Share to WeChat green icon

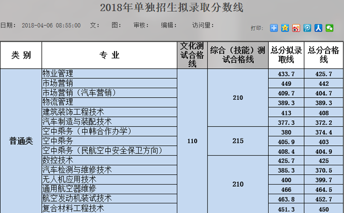(329, 28)
